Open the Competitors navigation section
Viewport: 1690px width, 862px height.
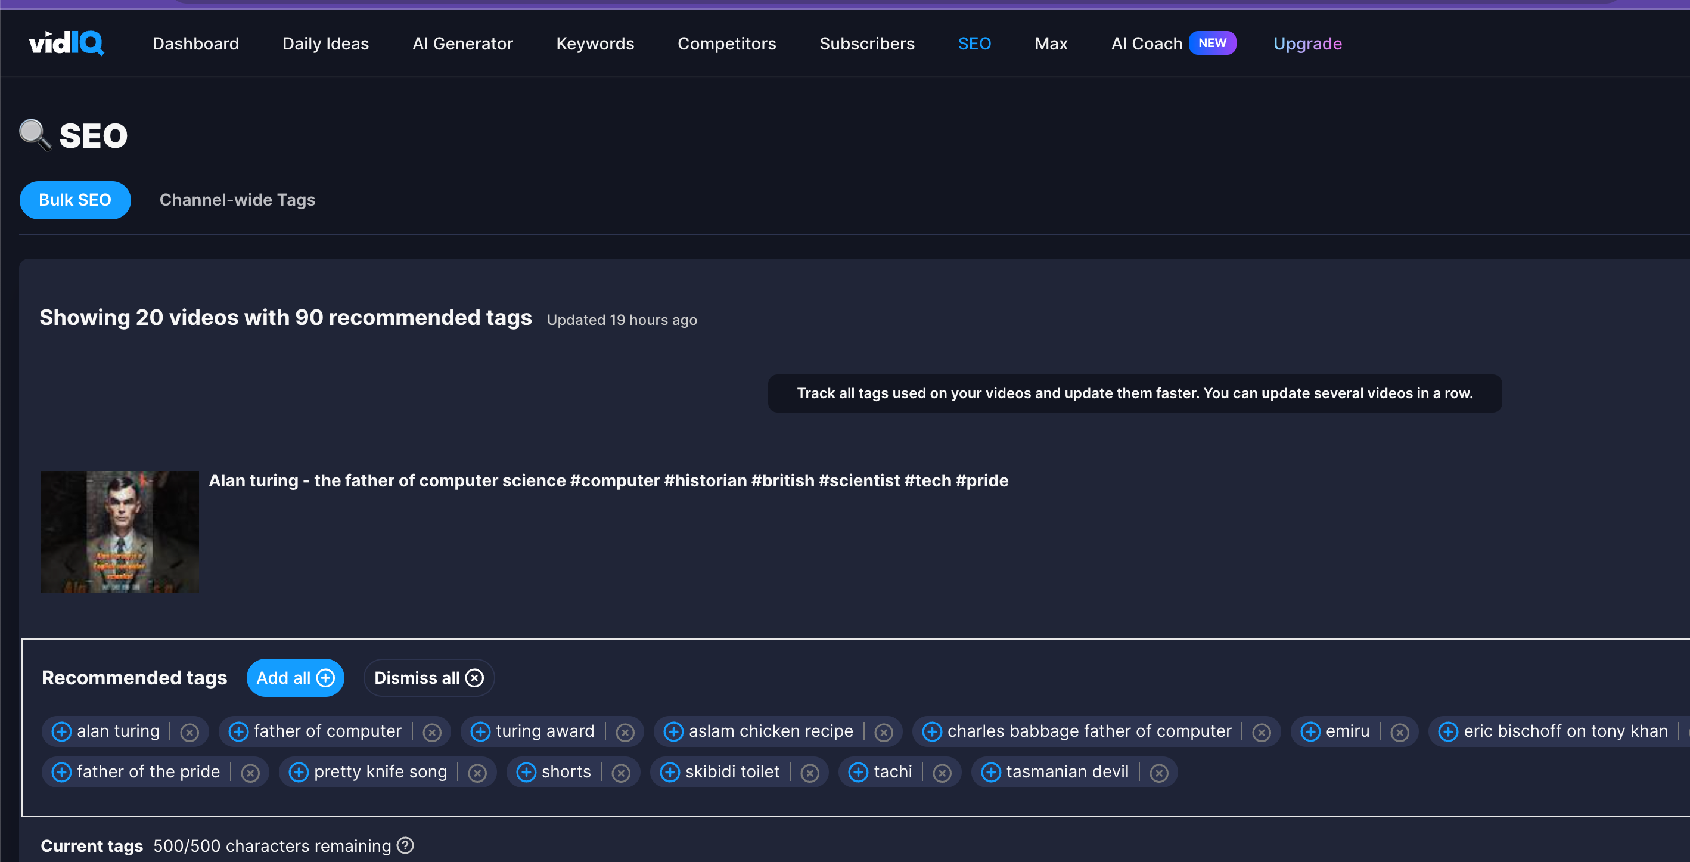726,43
